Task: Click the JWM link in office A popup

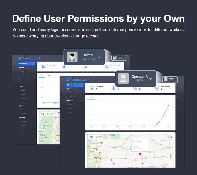Action: [x=137, y=146]
